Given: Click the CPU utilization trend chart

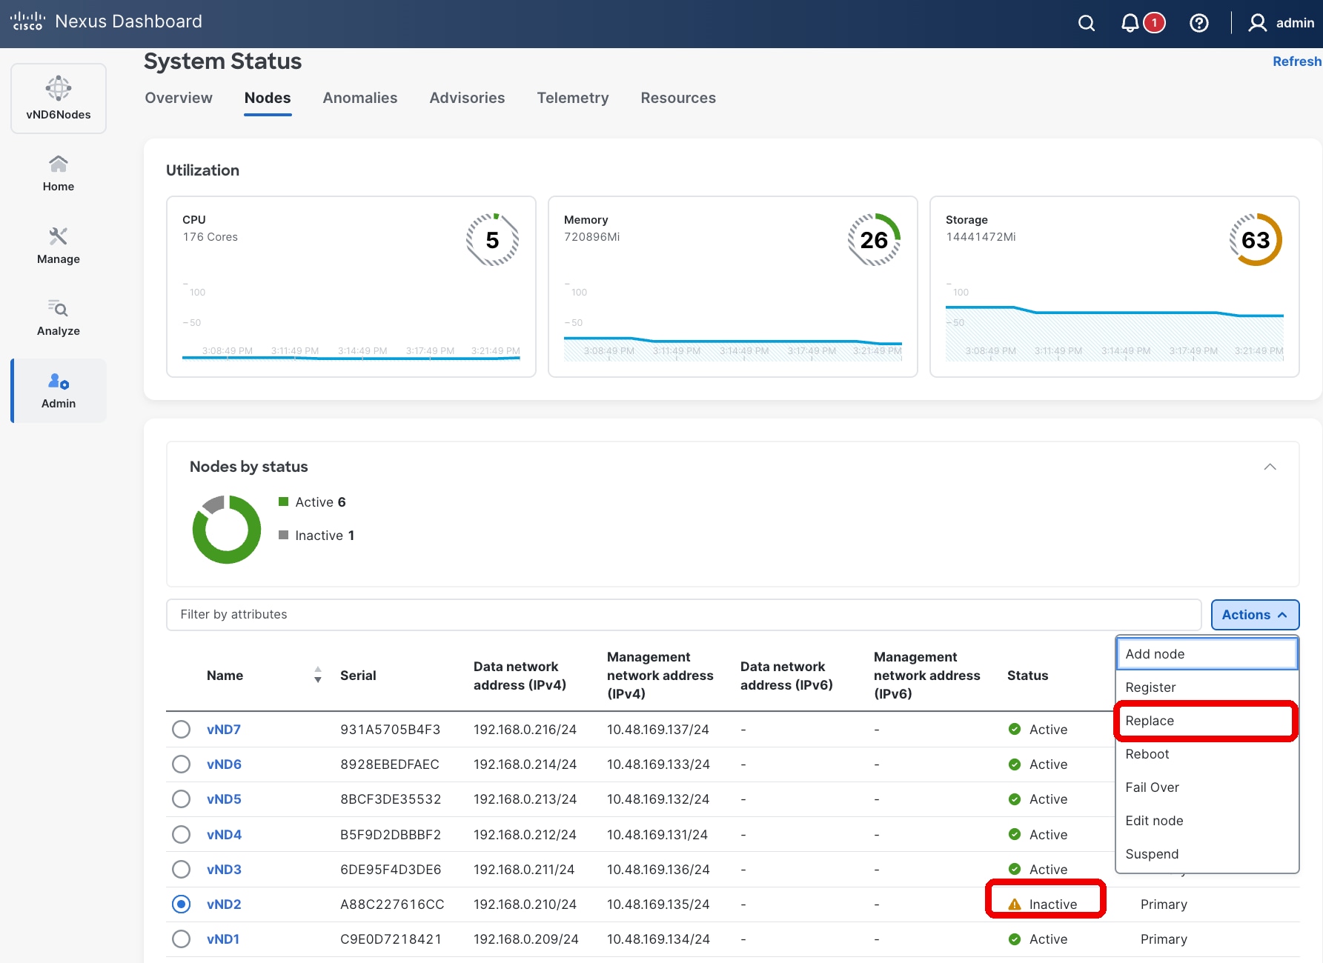Looking at the screenshot, I should pos(351,323).
